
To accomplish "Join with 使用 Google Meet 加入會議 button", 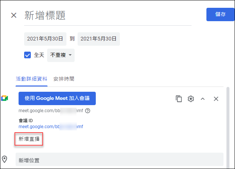I will (x=57, y=98).
